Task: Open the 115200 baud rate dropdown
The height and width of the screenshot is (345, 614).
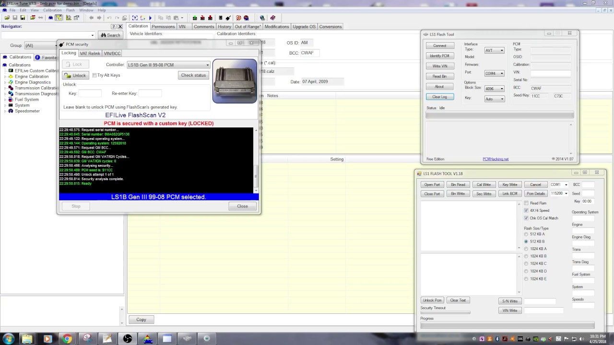Action: tap(559, 194)
